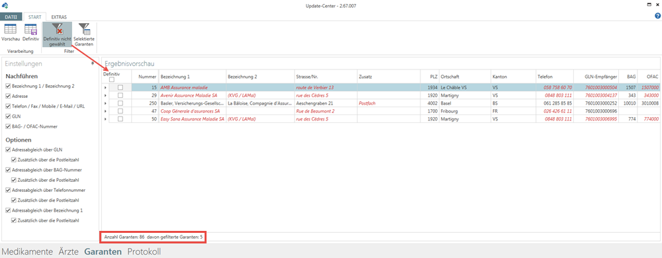The image size is (662, 258).
Task: Check the Definitiv header select-all checkbox
Action: click(x=112, y=79)
